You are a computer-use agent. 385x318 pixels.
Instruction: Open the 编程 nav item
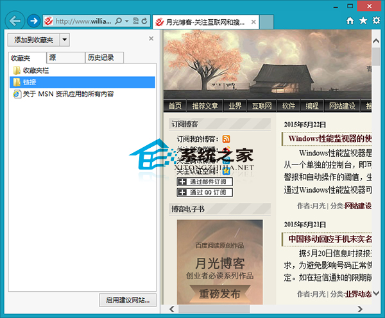click(312, 106)
